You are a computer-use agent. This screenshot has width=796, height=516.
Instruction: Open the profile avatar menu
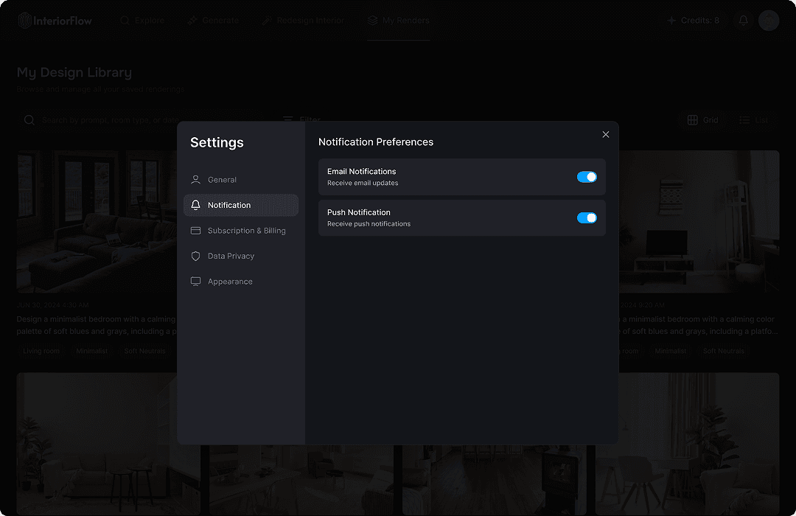(769, 20)
